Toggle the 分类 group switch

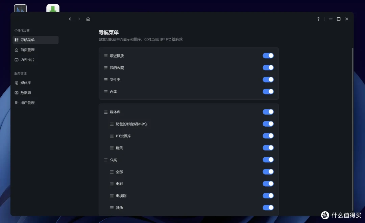pos(268,160)
